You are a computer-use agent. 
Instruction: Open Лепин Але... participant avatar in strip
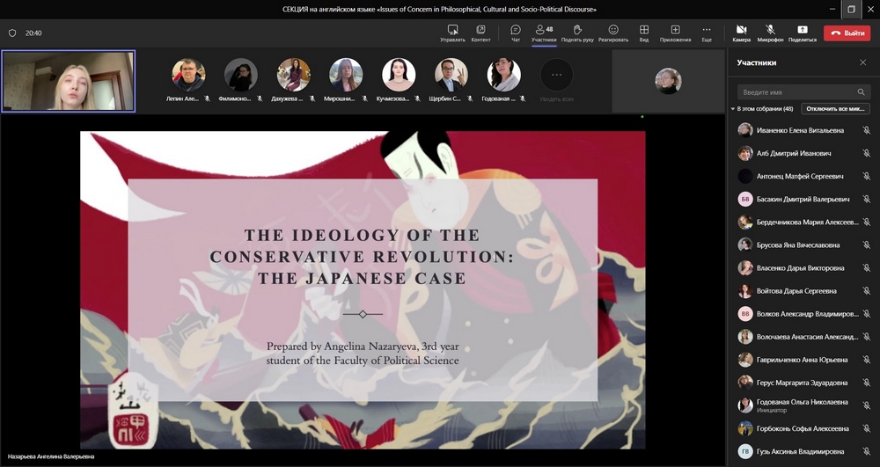coord(188,75)
